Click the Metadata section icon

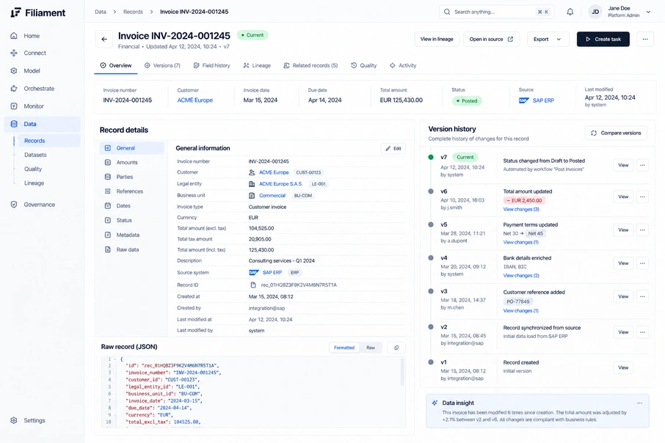pyautogui.click(x=108, y=235)
